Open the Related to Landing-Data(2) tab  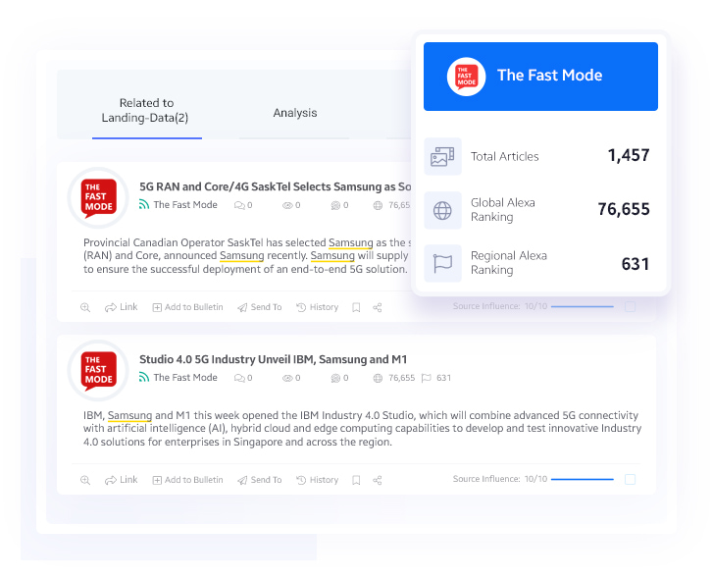(x=145, y=110)
